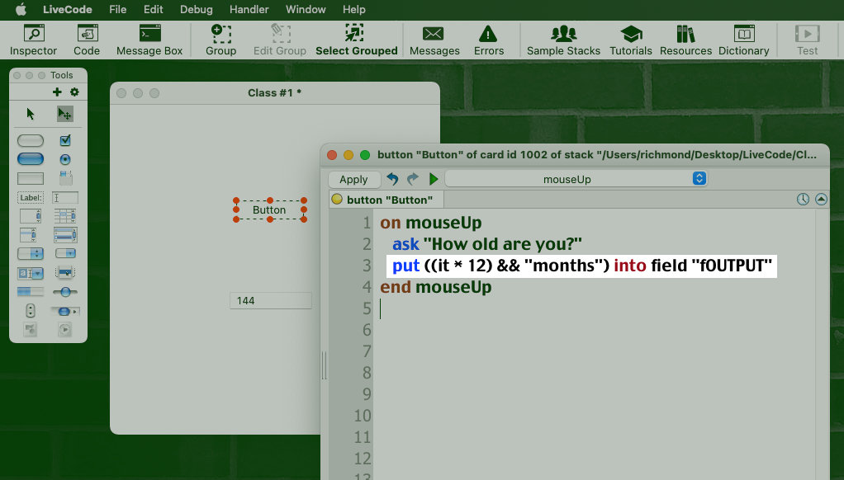
Task: Open the Dictionary from the toolbar
Action: [743, 40]
